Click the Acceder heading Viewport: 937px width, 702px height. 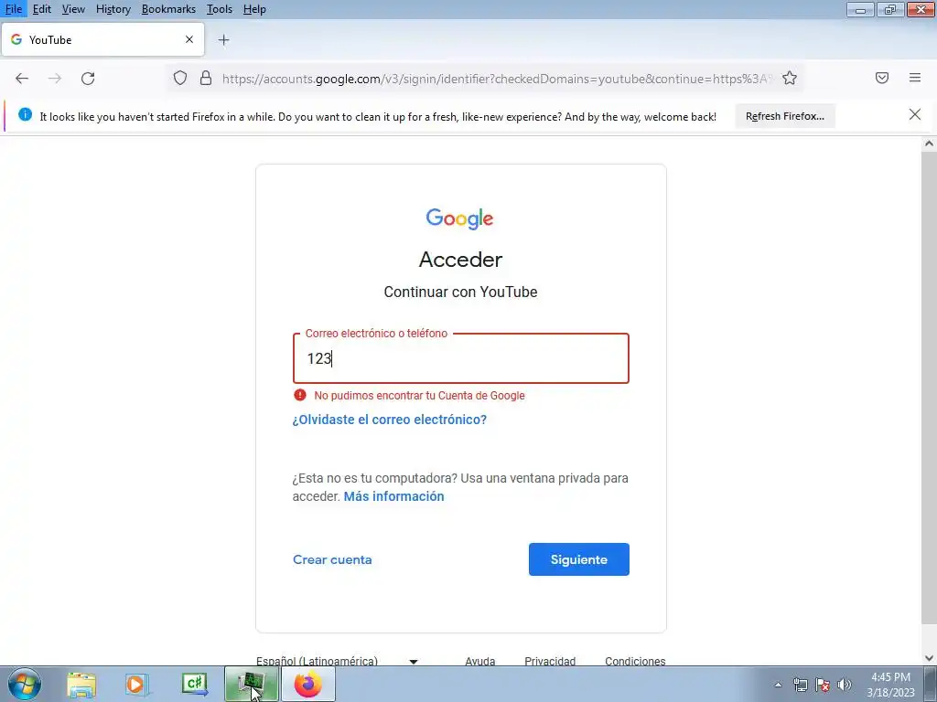(x=461, y=259)
